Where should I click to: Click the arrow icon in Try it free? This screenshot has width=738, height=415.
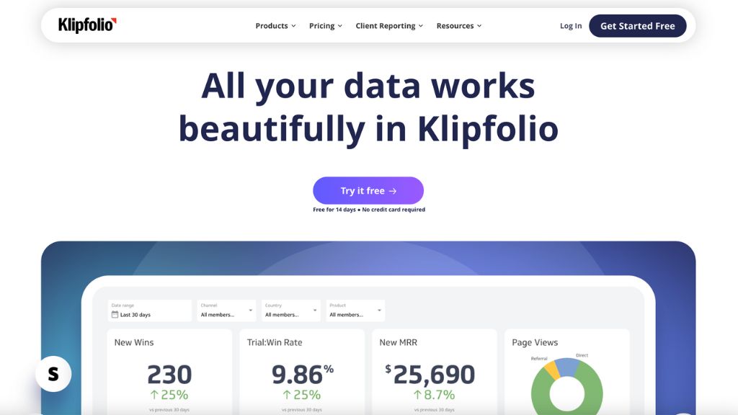[x=393, y=191]
